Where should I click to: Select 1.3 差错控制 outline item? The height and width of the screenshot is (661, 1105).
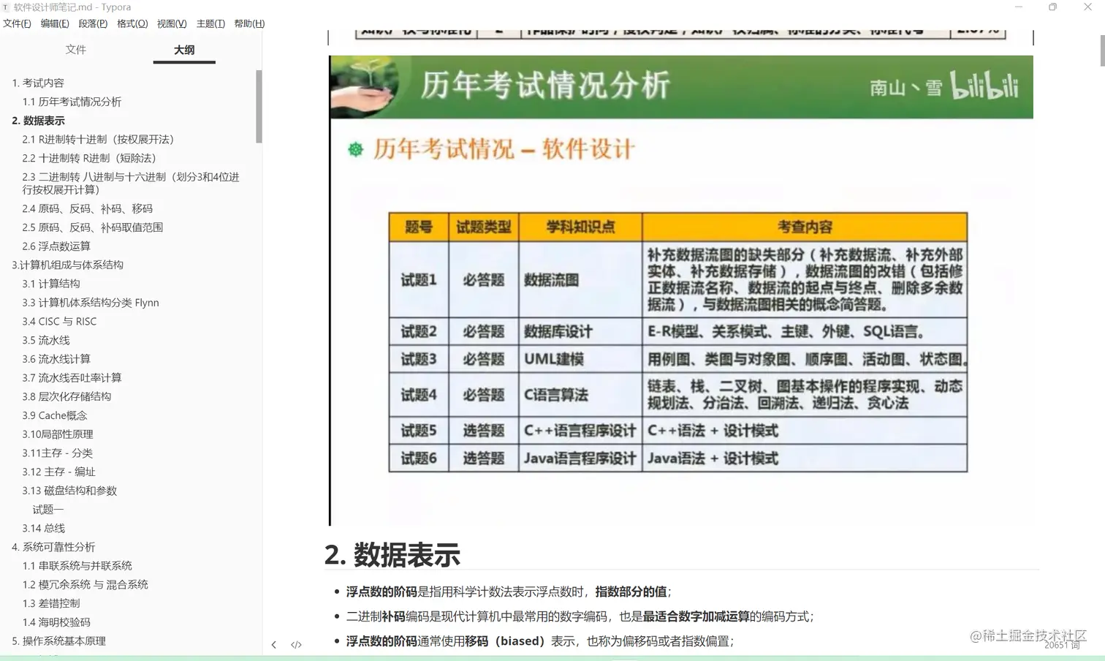[x=51, y=603]
